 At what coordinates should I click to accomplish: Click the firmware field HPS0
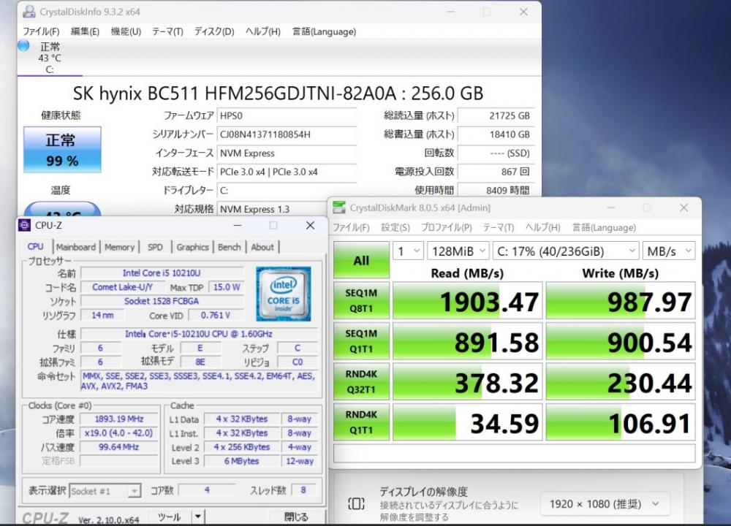coord(287,115)
